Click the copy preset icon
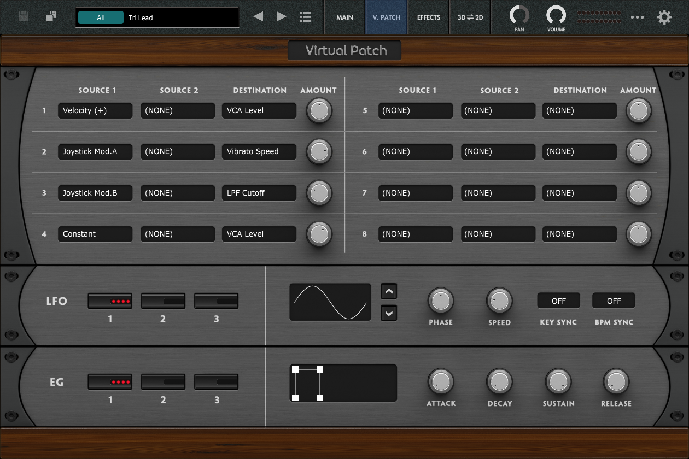 tap(51, 16)
